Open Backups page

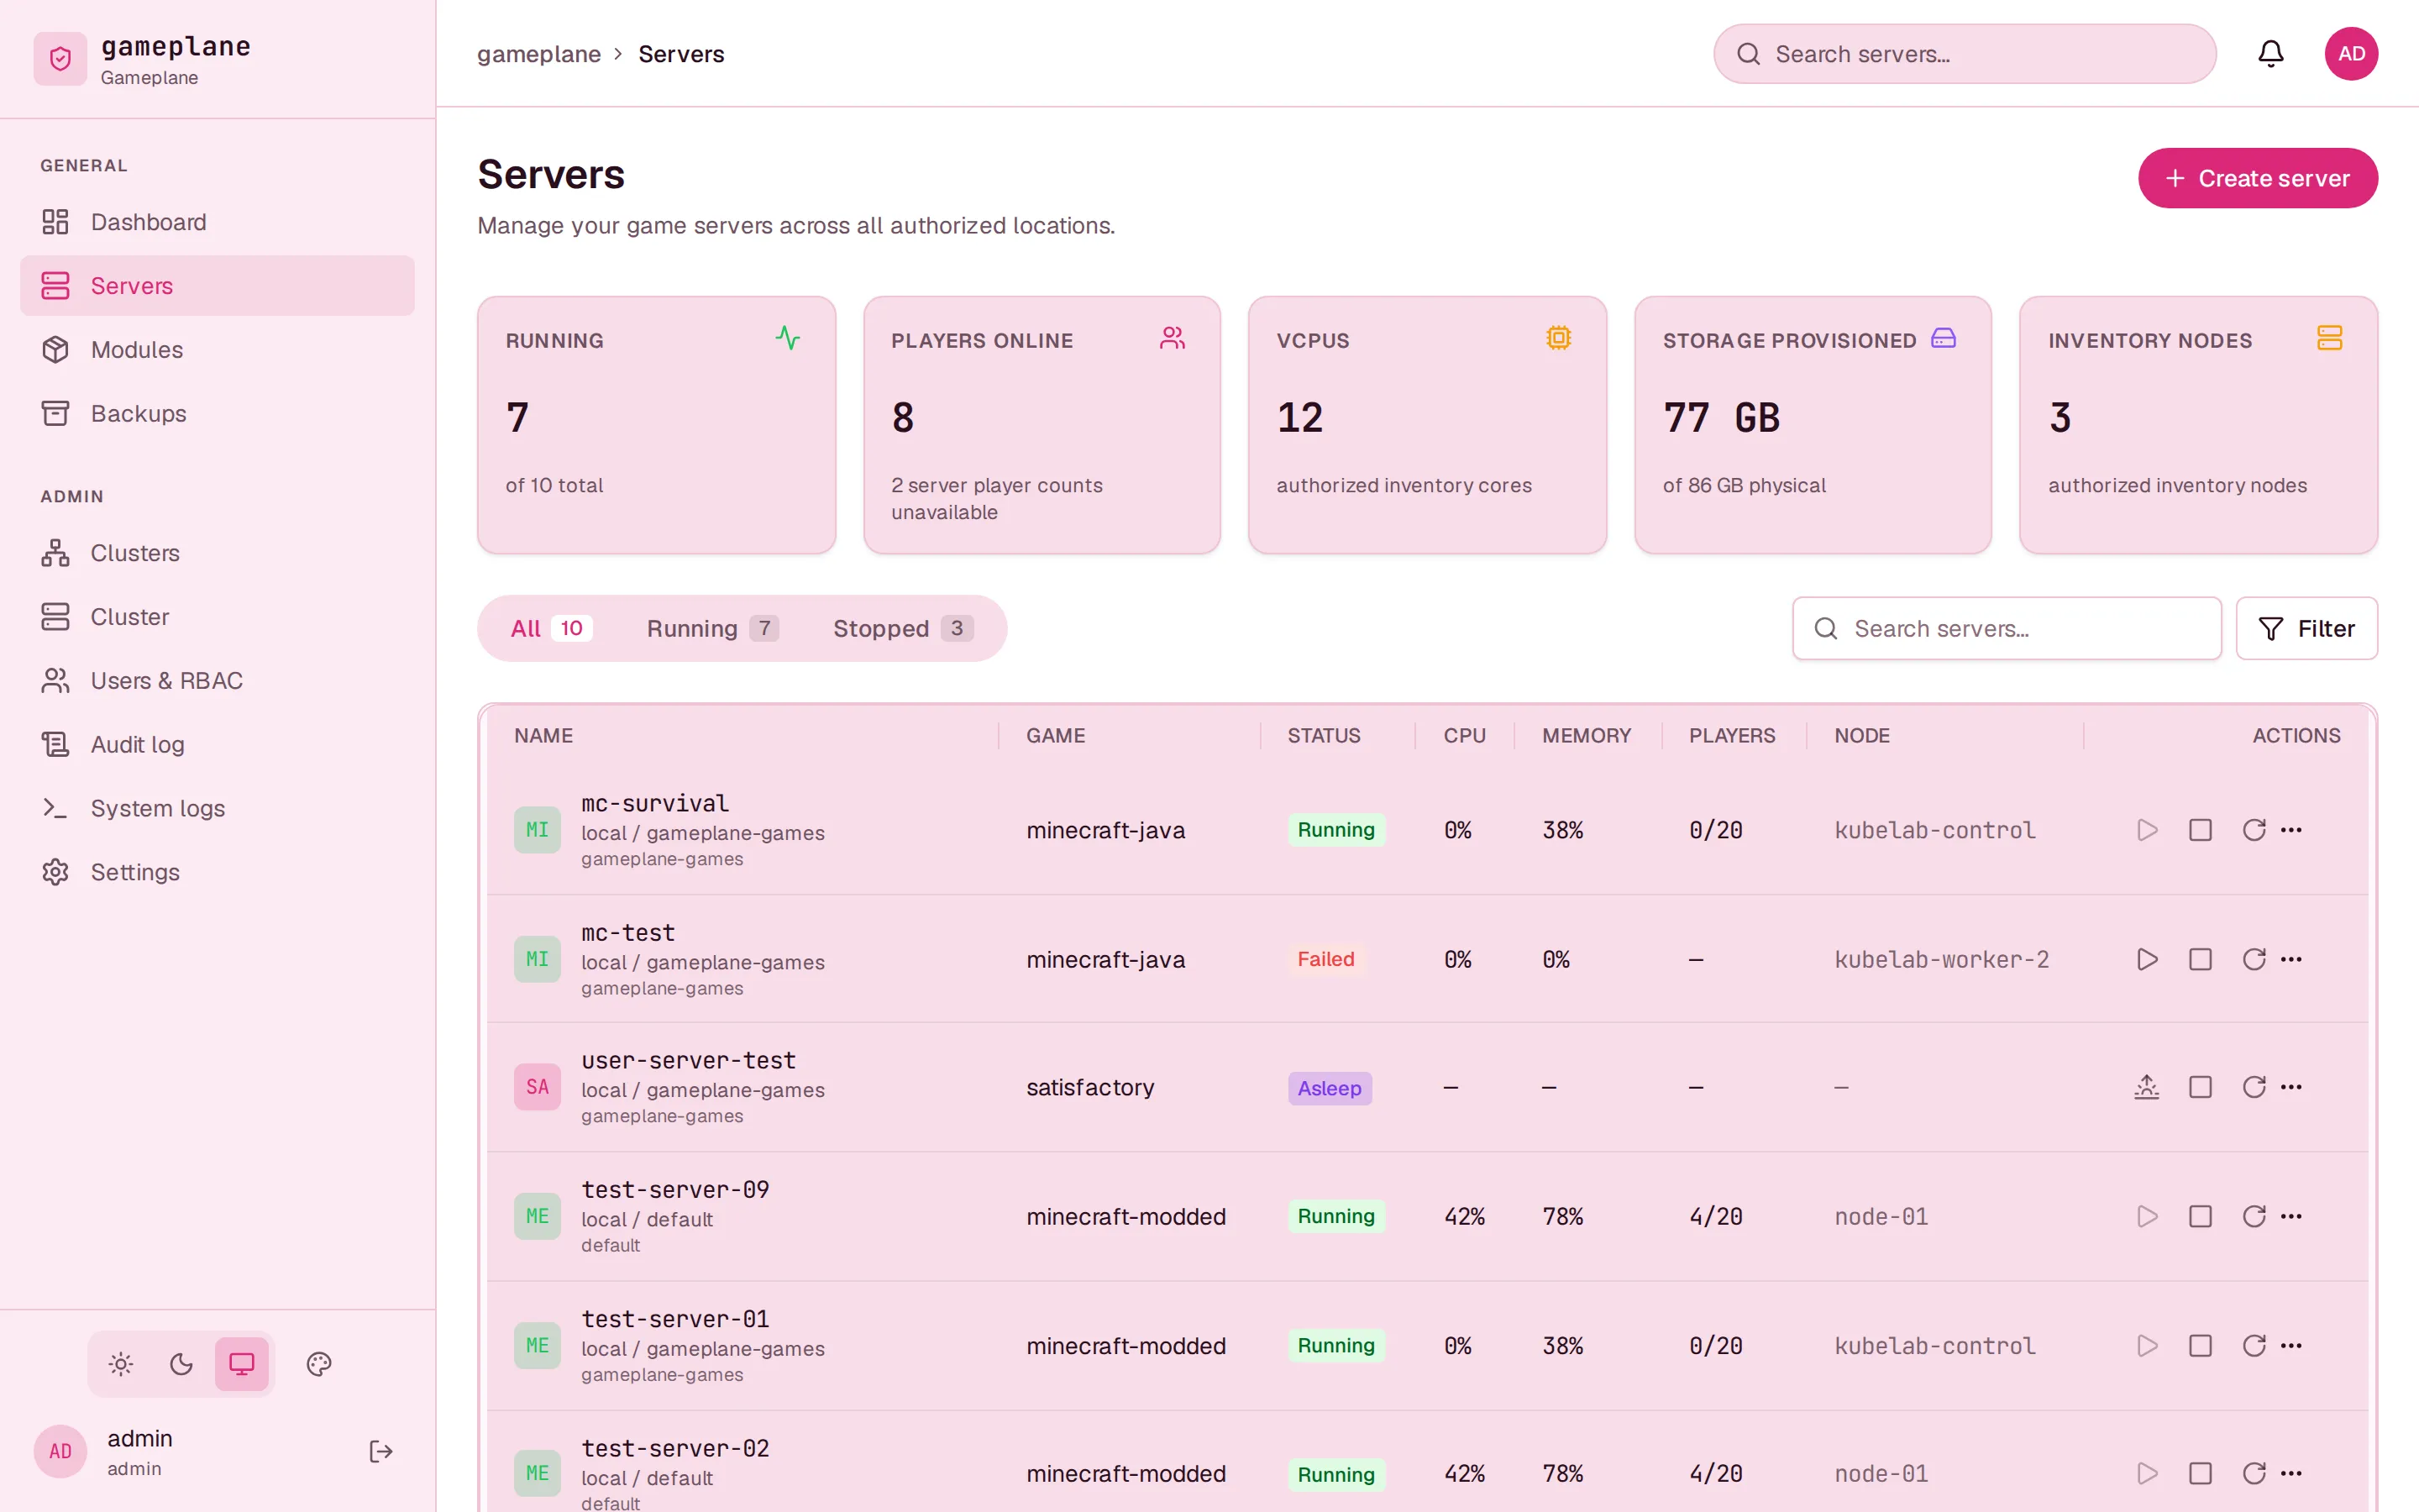click(217, 413)
